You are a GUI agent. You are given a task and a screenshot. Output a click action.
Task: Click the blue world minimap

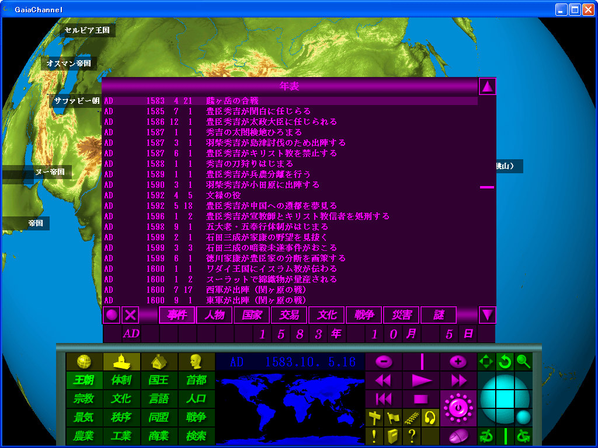pyautogui.click(x=290, y=408)
